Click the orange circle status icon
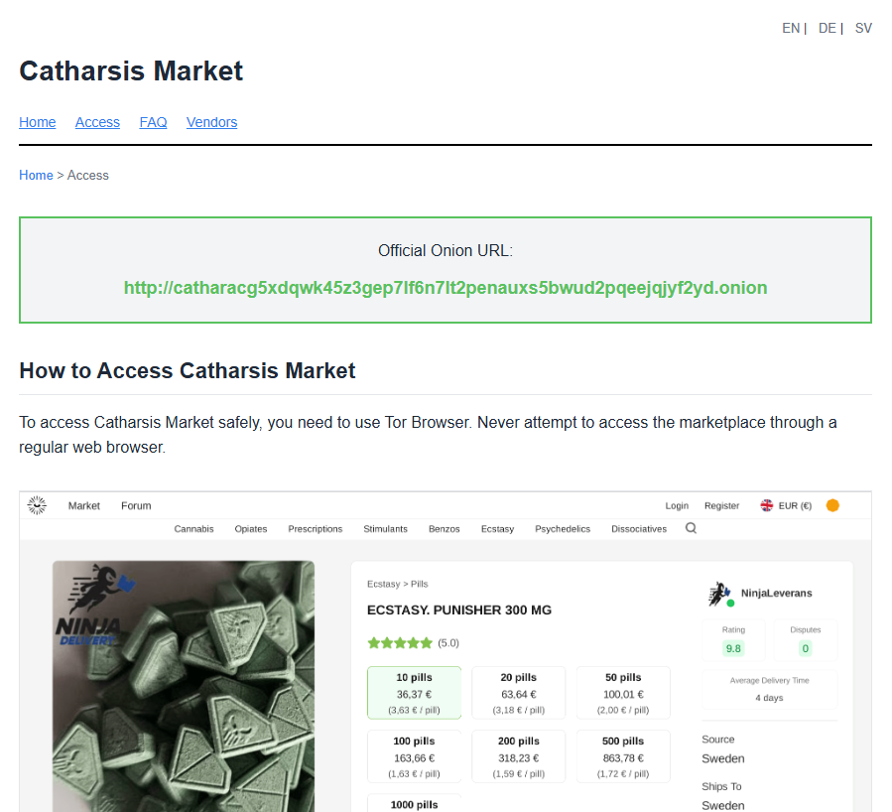Image resolution: width=892 pixels, height=812 pixels. (832, 505)
